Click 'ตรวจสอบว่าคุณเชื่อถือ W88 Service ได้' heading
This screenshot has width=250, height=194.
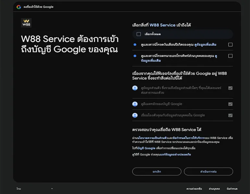(x=167, y=130)
